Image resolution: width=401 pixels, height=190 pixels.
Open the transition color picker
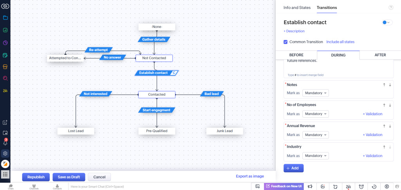(x=387, y=23)
